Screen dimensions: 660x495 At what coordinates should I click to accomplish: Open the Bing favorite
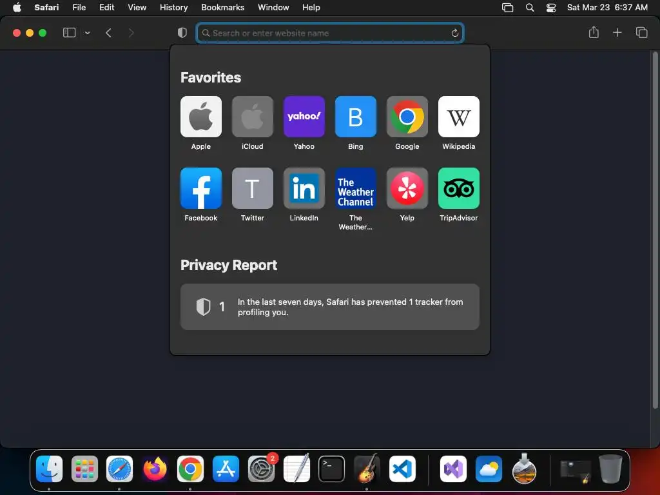pyautogui.click(x=356, y=117)
